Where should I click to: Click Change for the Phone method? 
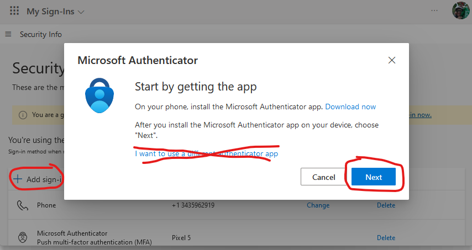coord(318,205)
